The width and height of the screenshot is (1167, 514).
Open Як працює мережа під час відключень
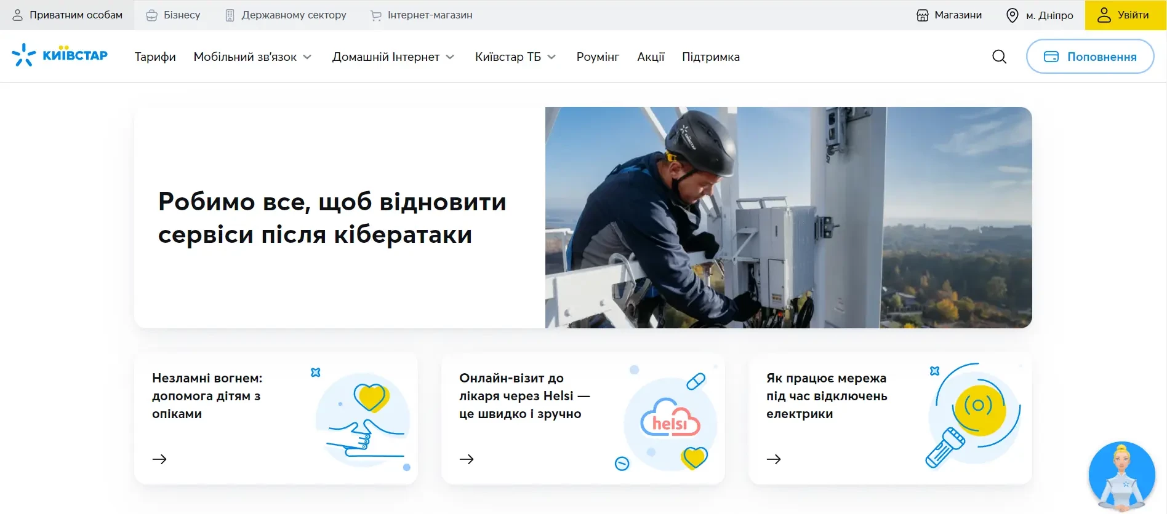pyautogui.click(x=827, y=396)
